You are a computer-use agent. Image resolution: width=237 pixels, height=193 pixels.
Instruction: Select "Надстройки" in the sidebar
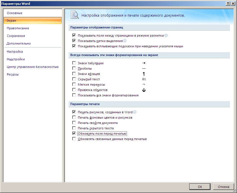(33, 59)
